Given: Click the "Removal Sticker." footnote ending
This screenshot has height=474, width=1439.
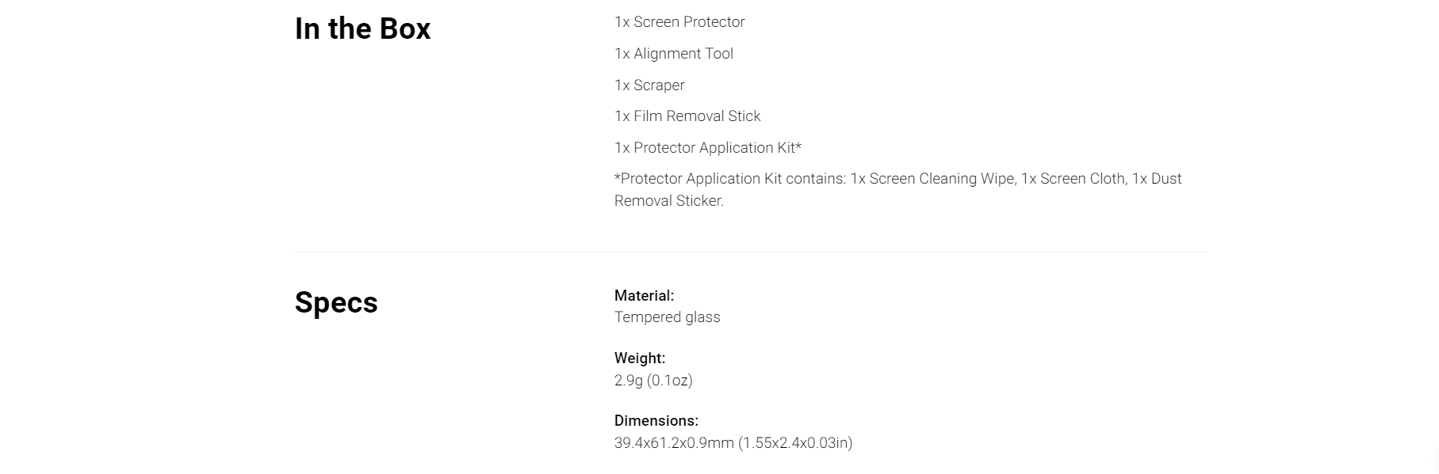Looking at the screenshot, I should pyautogui.click(x=669, y=201).
